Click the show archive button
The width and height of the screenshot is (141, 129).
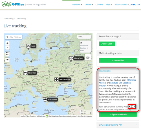[x=118, y=61]
